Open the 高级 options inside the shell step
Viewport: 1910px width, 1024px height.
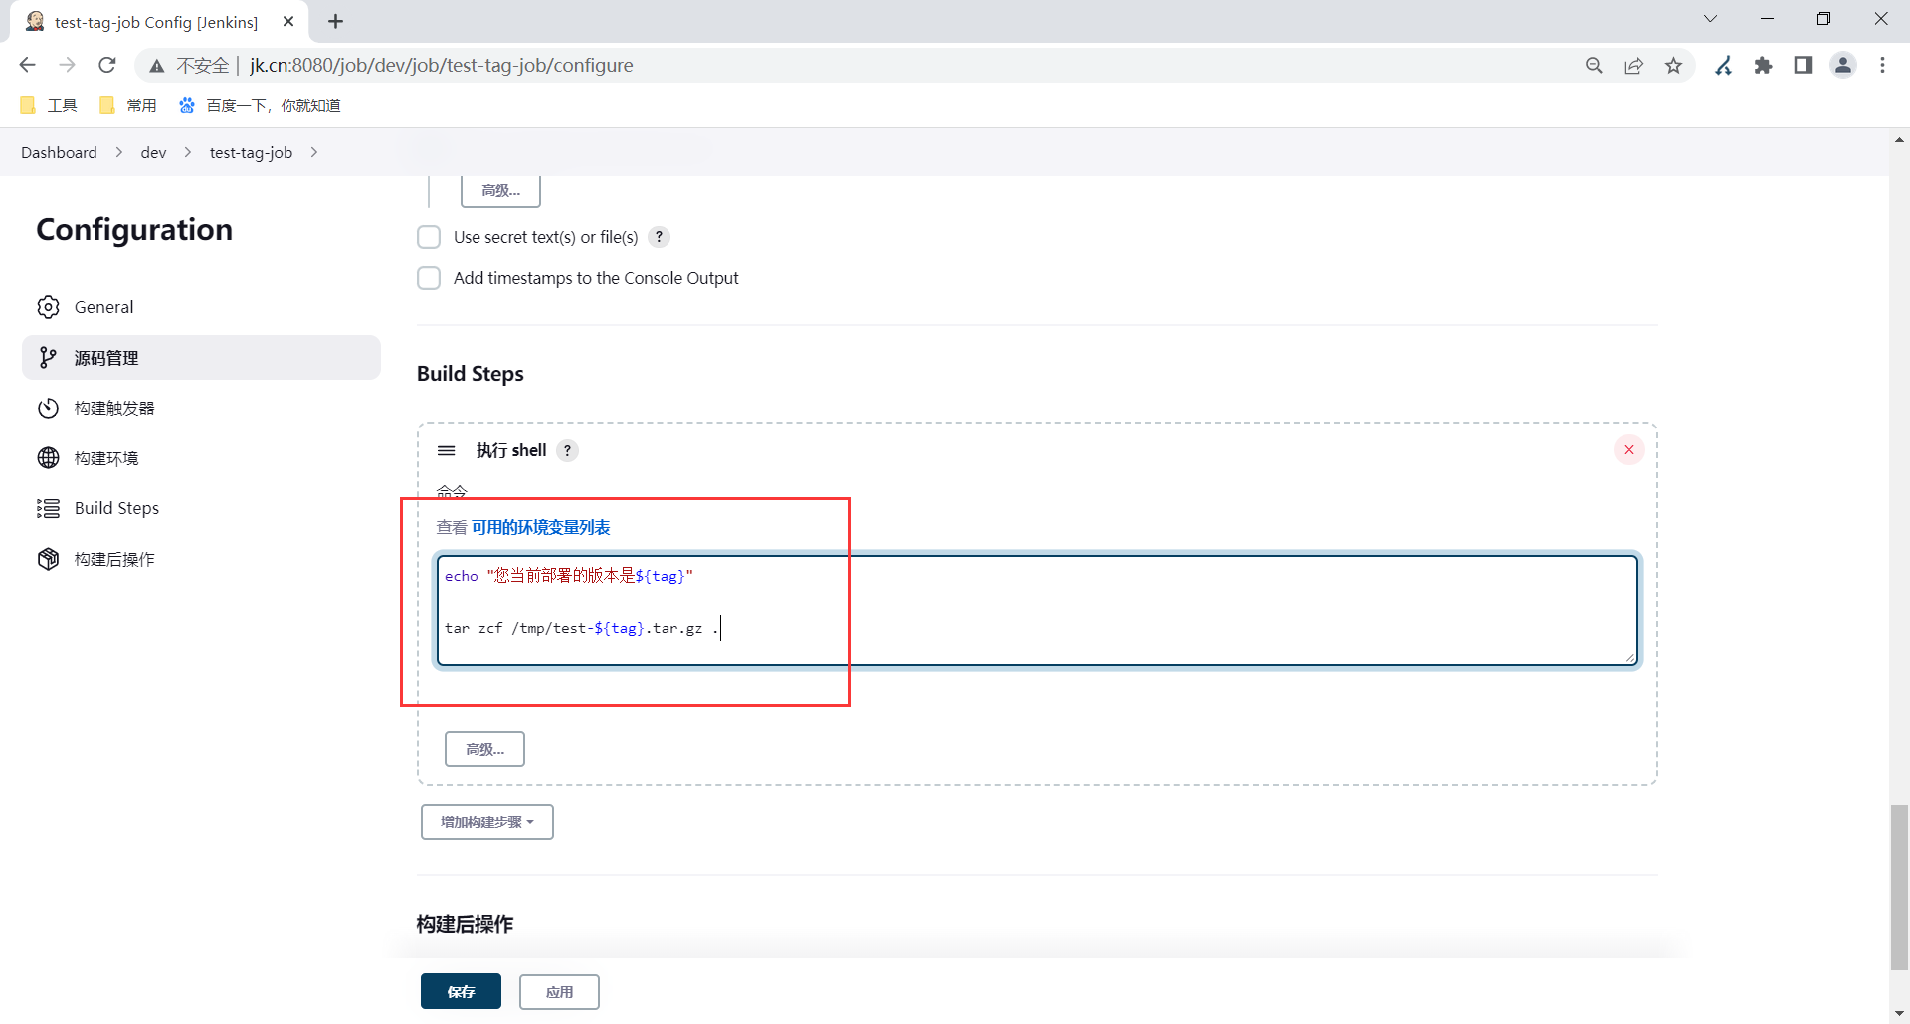[484, 749]
